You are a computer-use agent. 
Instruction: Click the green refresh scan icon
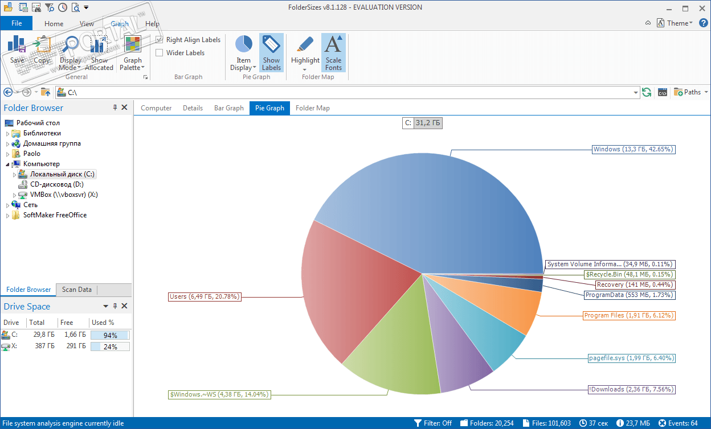point(647,92)
